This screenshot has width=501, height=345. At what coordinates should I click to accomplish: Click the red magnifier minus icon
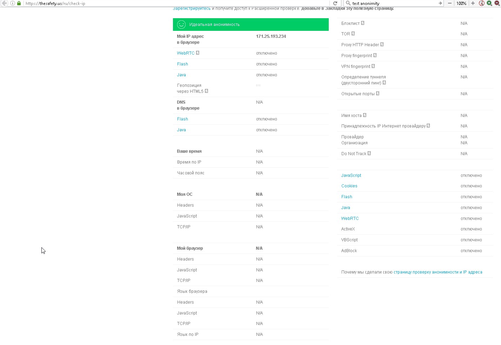497,3
